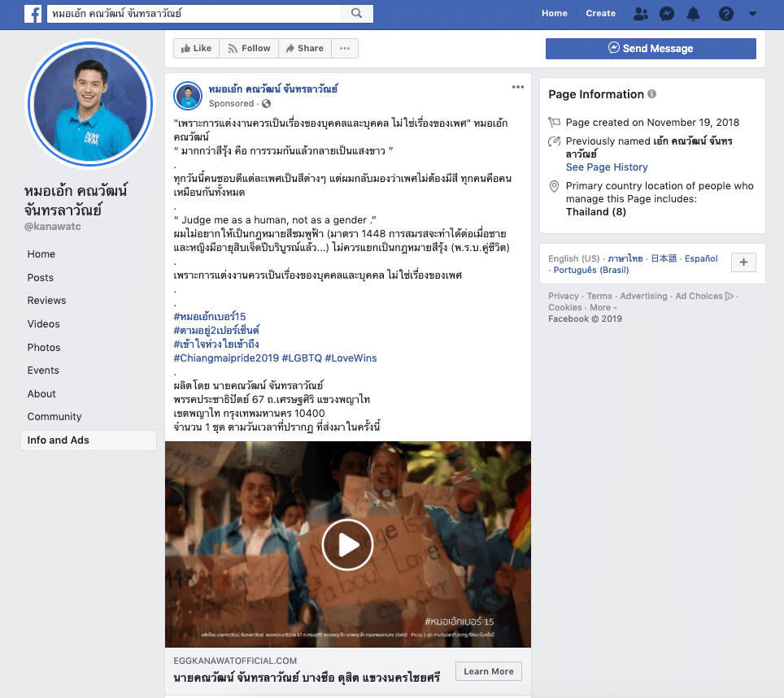Open the notifications bell
784x698 pixels.
(x=693, y=13)
